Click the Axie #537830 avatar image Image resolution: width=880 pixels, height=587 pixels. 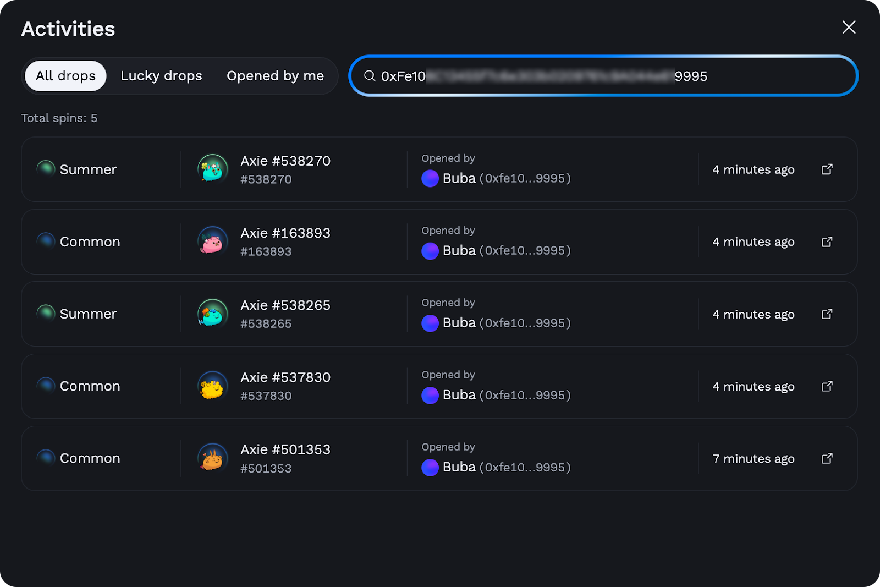click(213, 386)
